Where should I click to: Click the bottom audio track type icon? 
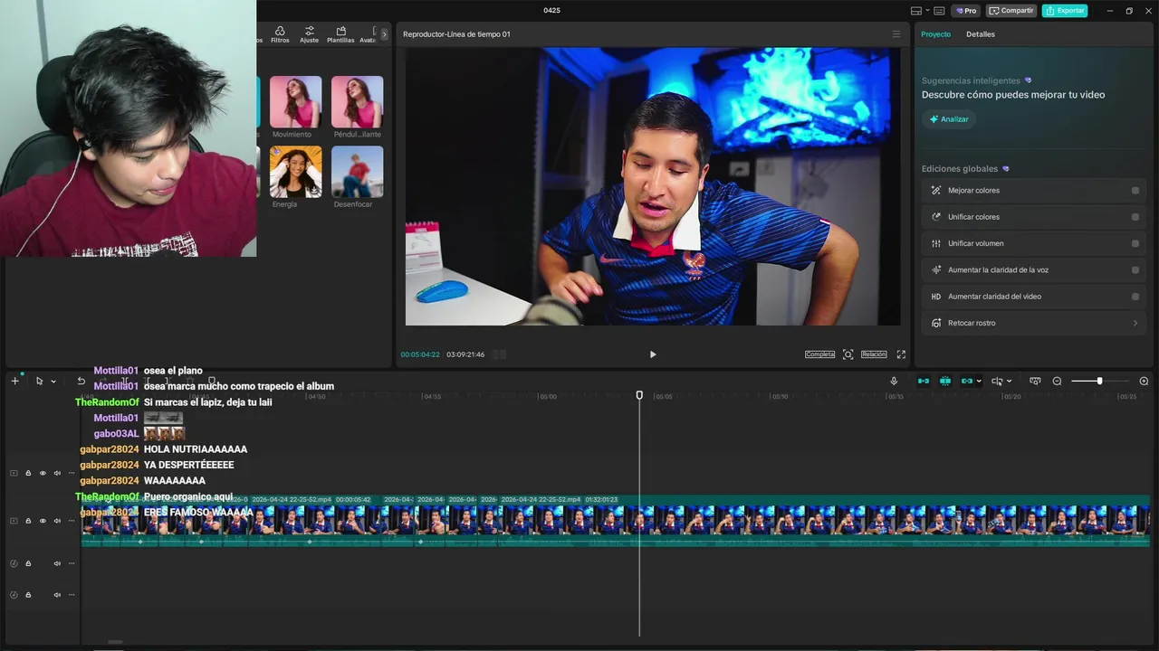14,595
